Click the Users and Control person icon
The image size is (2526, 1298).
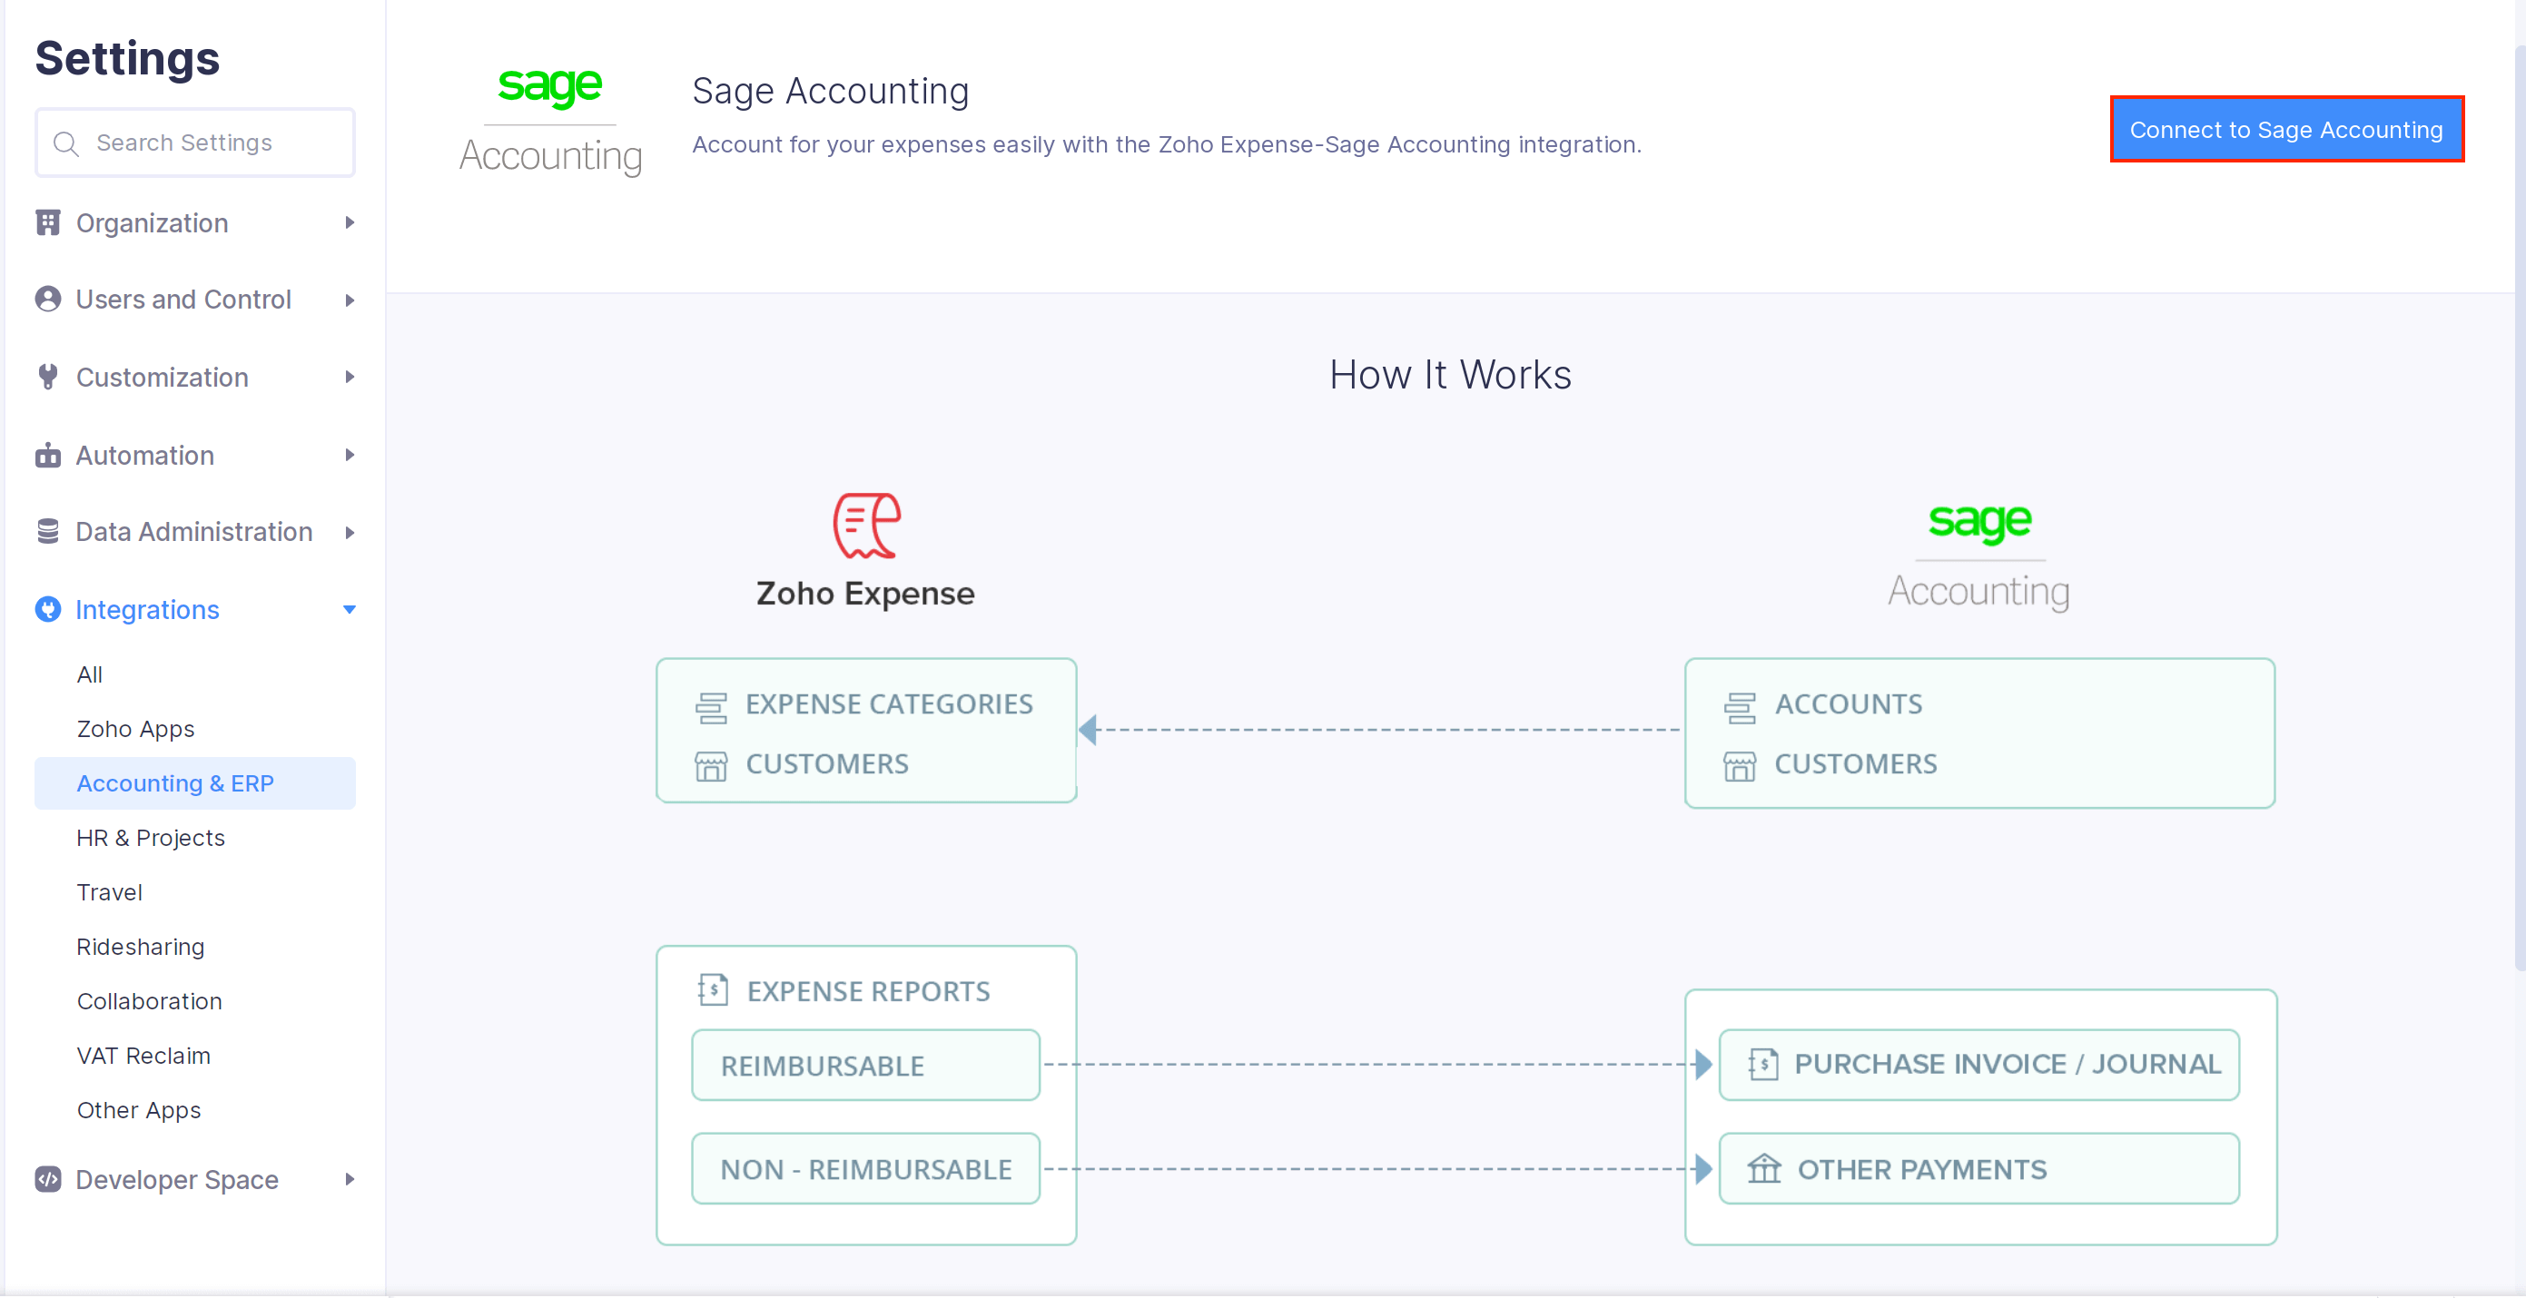coord(48,299)
